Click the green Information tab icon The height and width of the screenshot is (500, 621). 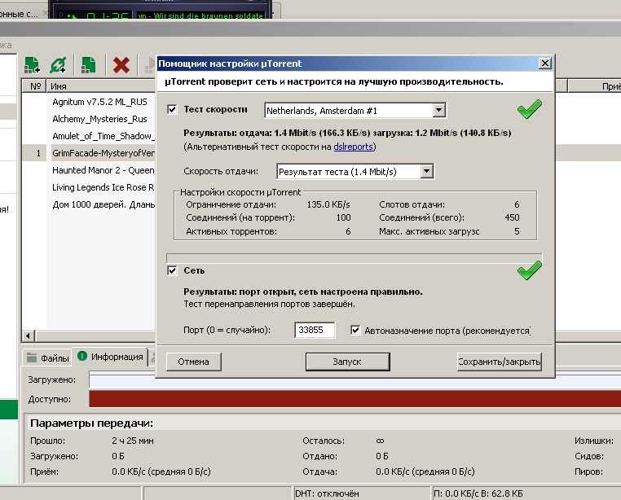click(82, 356)
